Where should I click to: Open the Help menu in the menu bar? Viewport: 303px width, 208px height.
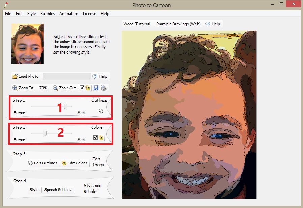pyautogui.click(x=105, y=14)
